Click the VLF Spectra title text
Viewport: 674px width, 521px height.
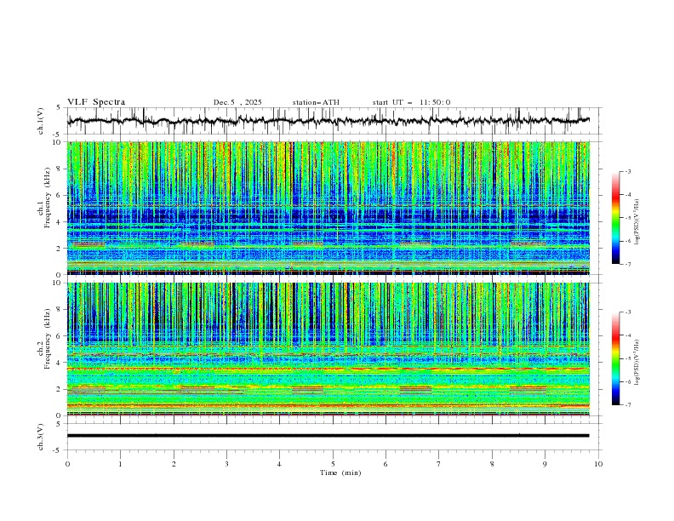coord(96,102)
